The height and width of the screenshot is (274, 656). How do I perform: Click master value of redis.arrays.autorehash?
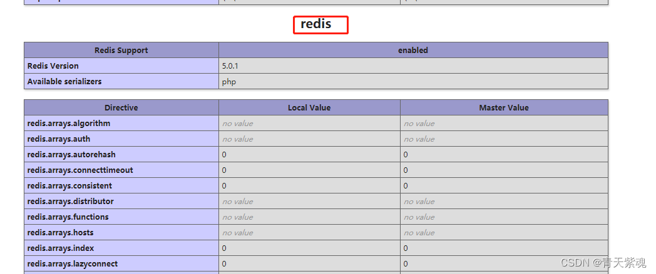tap(406, 155)
